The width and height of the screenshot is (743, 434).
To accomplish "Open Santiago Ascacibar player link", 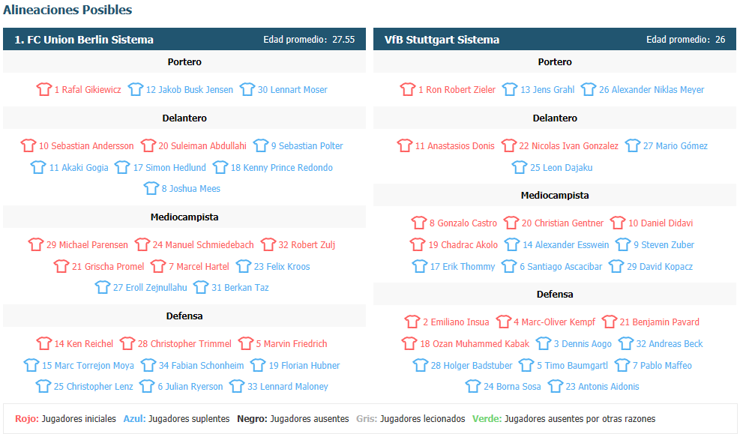I will pos(561,267).
